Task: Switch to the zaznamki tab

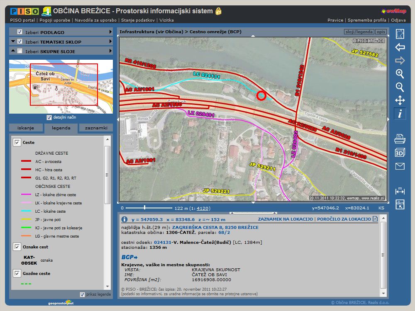Action: [x=96, y=128]
